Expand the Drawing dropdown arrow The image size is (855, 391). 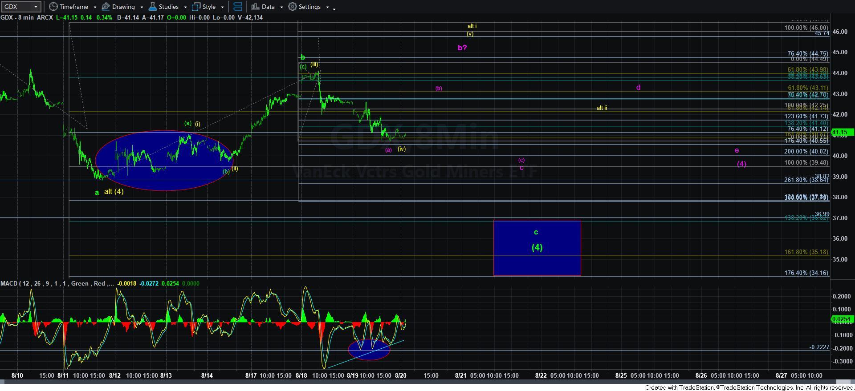tap(142, 7)
